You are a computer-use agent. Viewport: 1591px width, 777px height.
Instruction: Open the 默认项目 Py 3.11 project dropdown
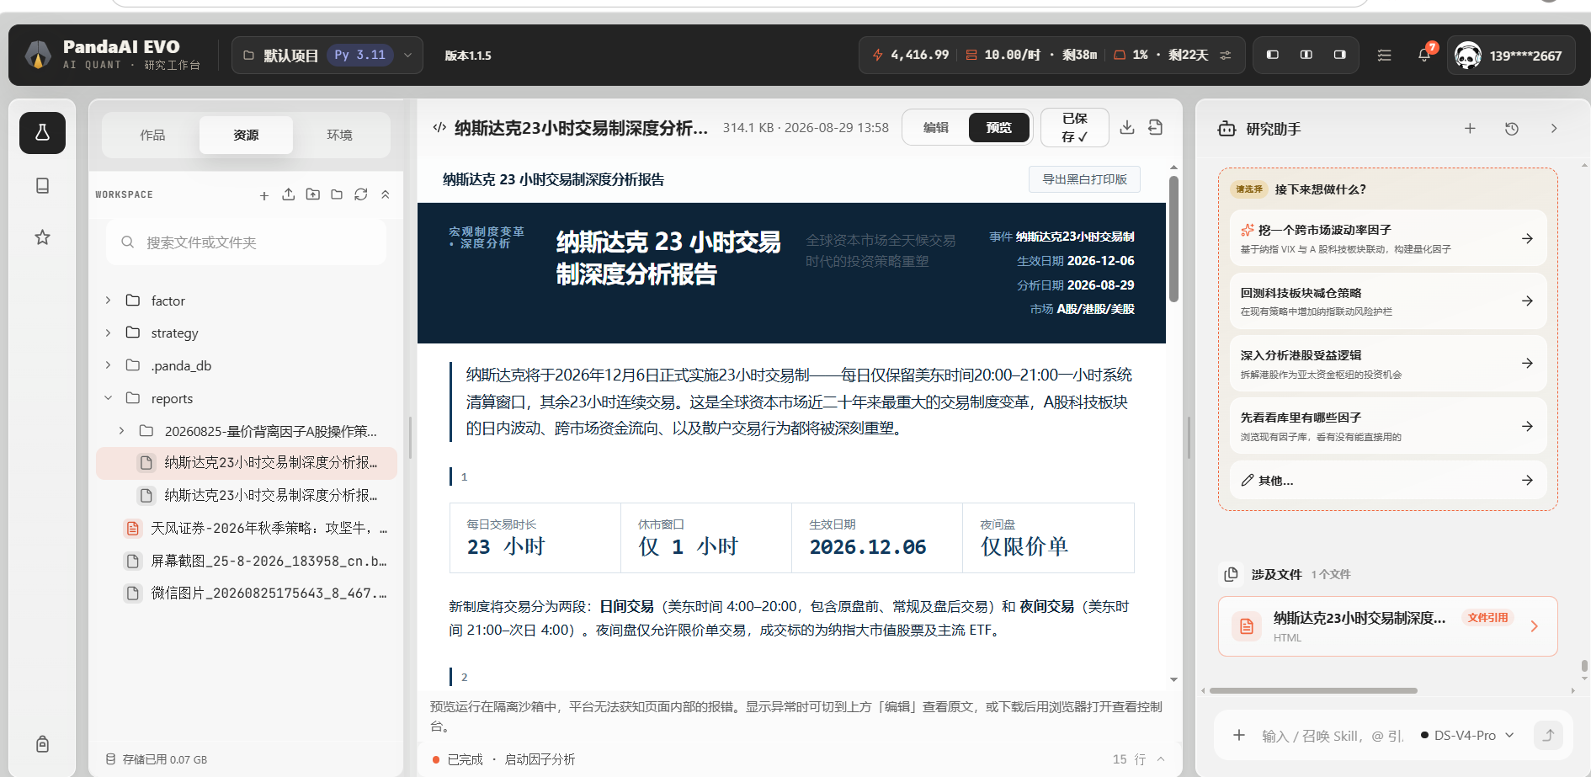[x=327, y=56]
